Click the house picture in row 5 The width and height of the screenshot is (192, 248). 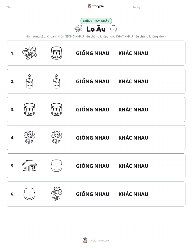point(30,166)
